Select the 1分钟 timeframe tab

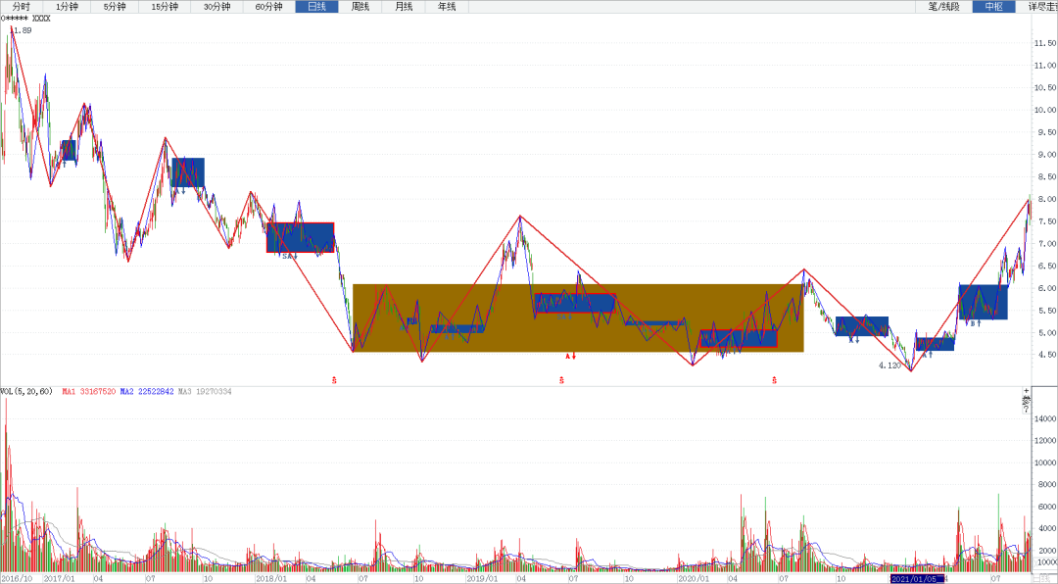point(68,7)
